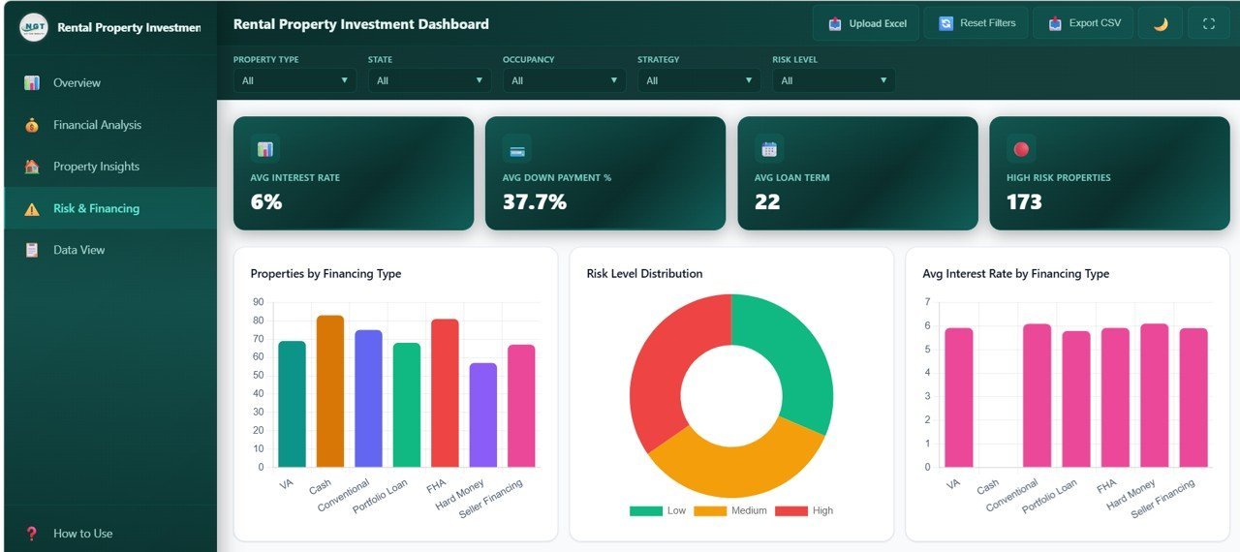Open the Data View page

click(x=78, y=250)
